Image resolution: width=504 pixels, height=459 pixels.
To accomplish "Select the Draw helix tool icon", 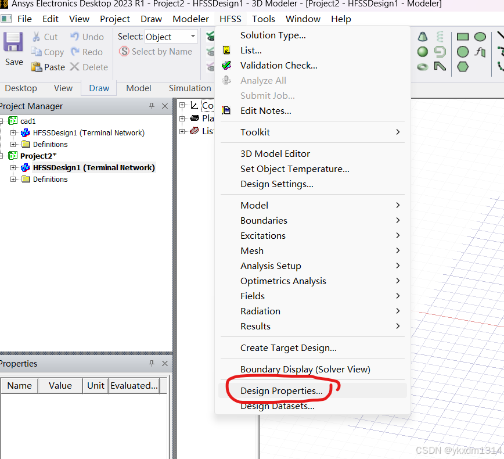I will click(x=440, y=37).
